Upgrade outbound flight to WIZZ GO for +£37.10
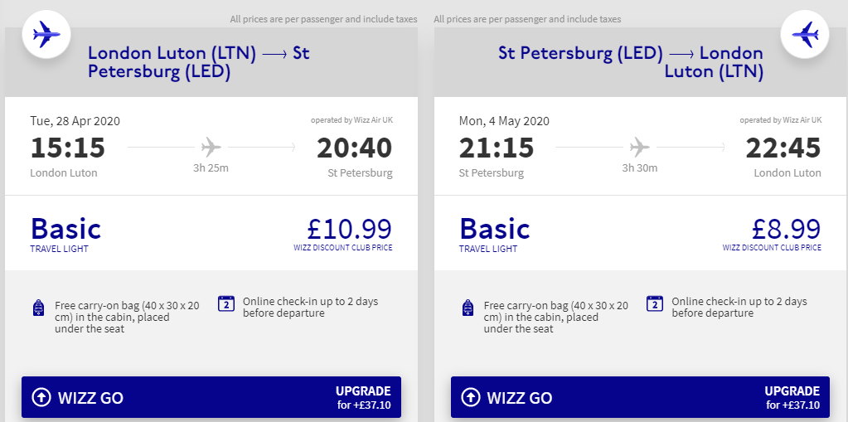The image size is (848, 422). coord(211,398)
